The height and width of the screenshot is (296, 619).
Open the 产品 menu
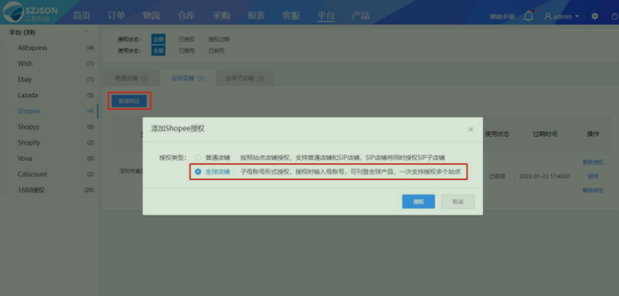(360, 16)
